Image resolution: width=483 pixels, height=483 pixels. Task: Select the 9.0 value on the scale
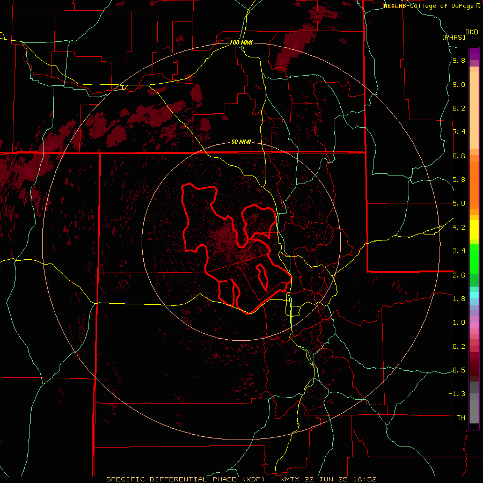coord(459,84)
